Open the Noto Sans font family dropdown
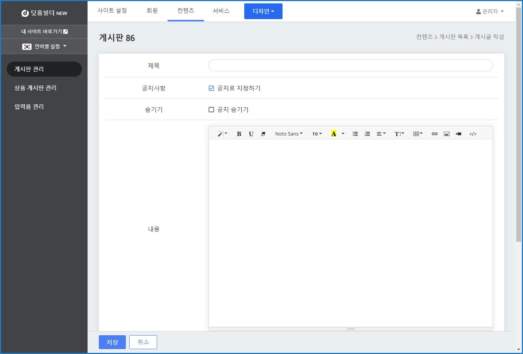Screen dimensions: 523x354 coord(289,134)
